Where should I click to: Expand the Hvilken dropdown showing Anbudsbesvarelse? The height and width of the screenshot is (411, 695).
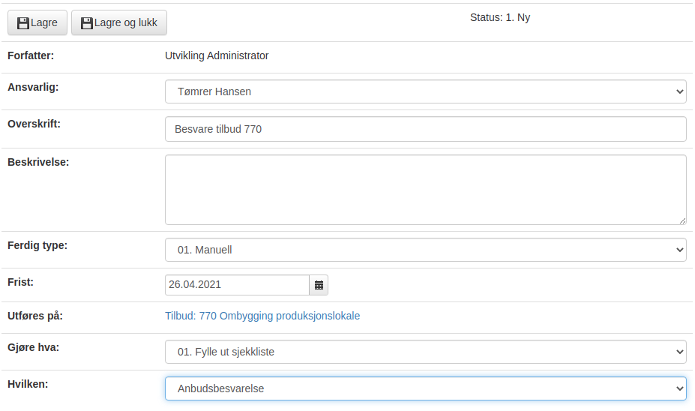coord(426,388)
